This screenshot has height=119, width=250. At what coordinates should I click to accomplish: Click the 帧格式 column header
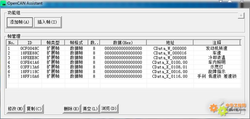click(x=76, y=42)
